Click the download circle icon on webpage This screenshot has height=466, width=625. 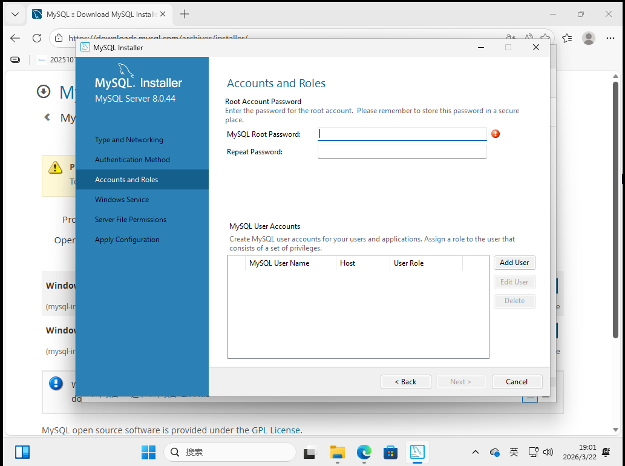click(x=44, y=91)
